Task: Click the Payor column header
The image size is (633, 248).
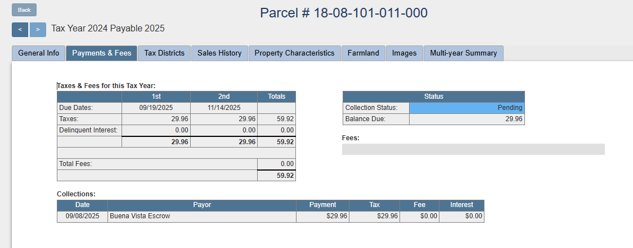Action: tap(201, 205)
